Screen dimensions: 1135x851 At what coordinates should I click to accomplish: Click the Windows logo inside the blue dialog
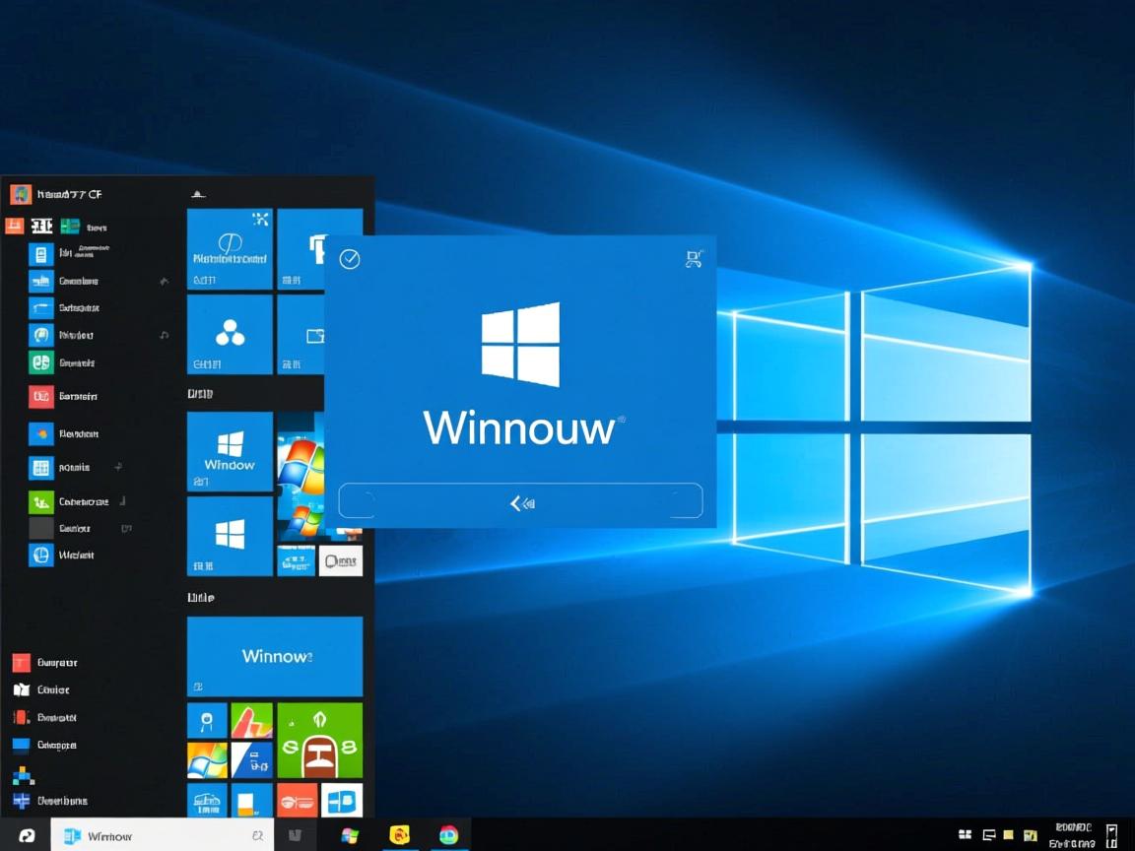(x=521, y=345)
